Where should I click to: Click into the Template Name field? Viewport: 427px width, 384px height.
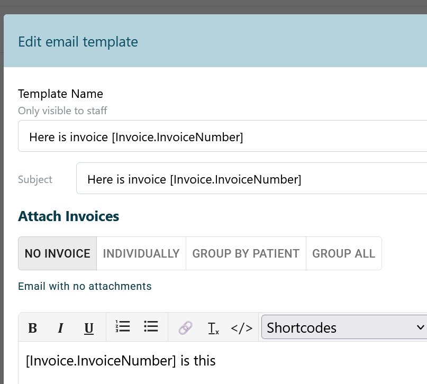(222, 136)
